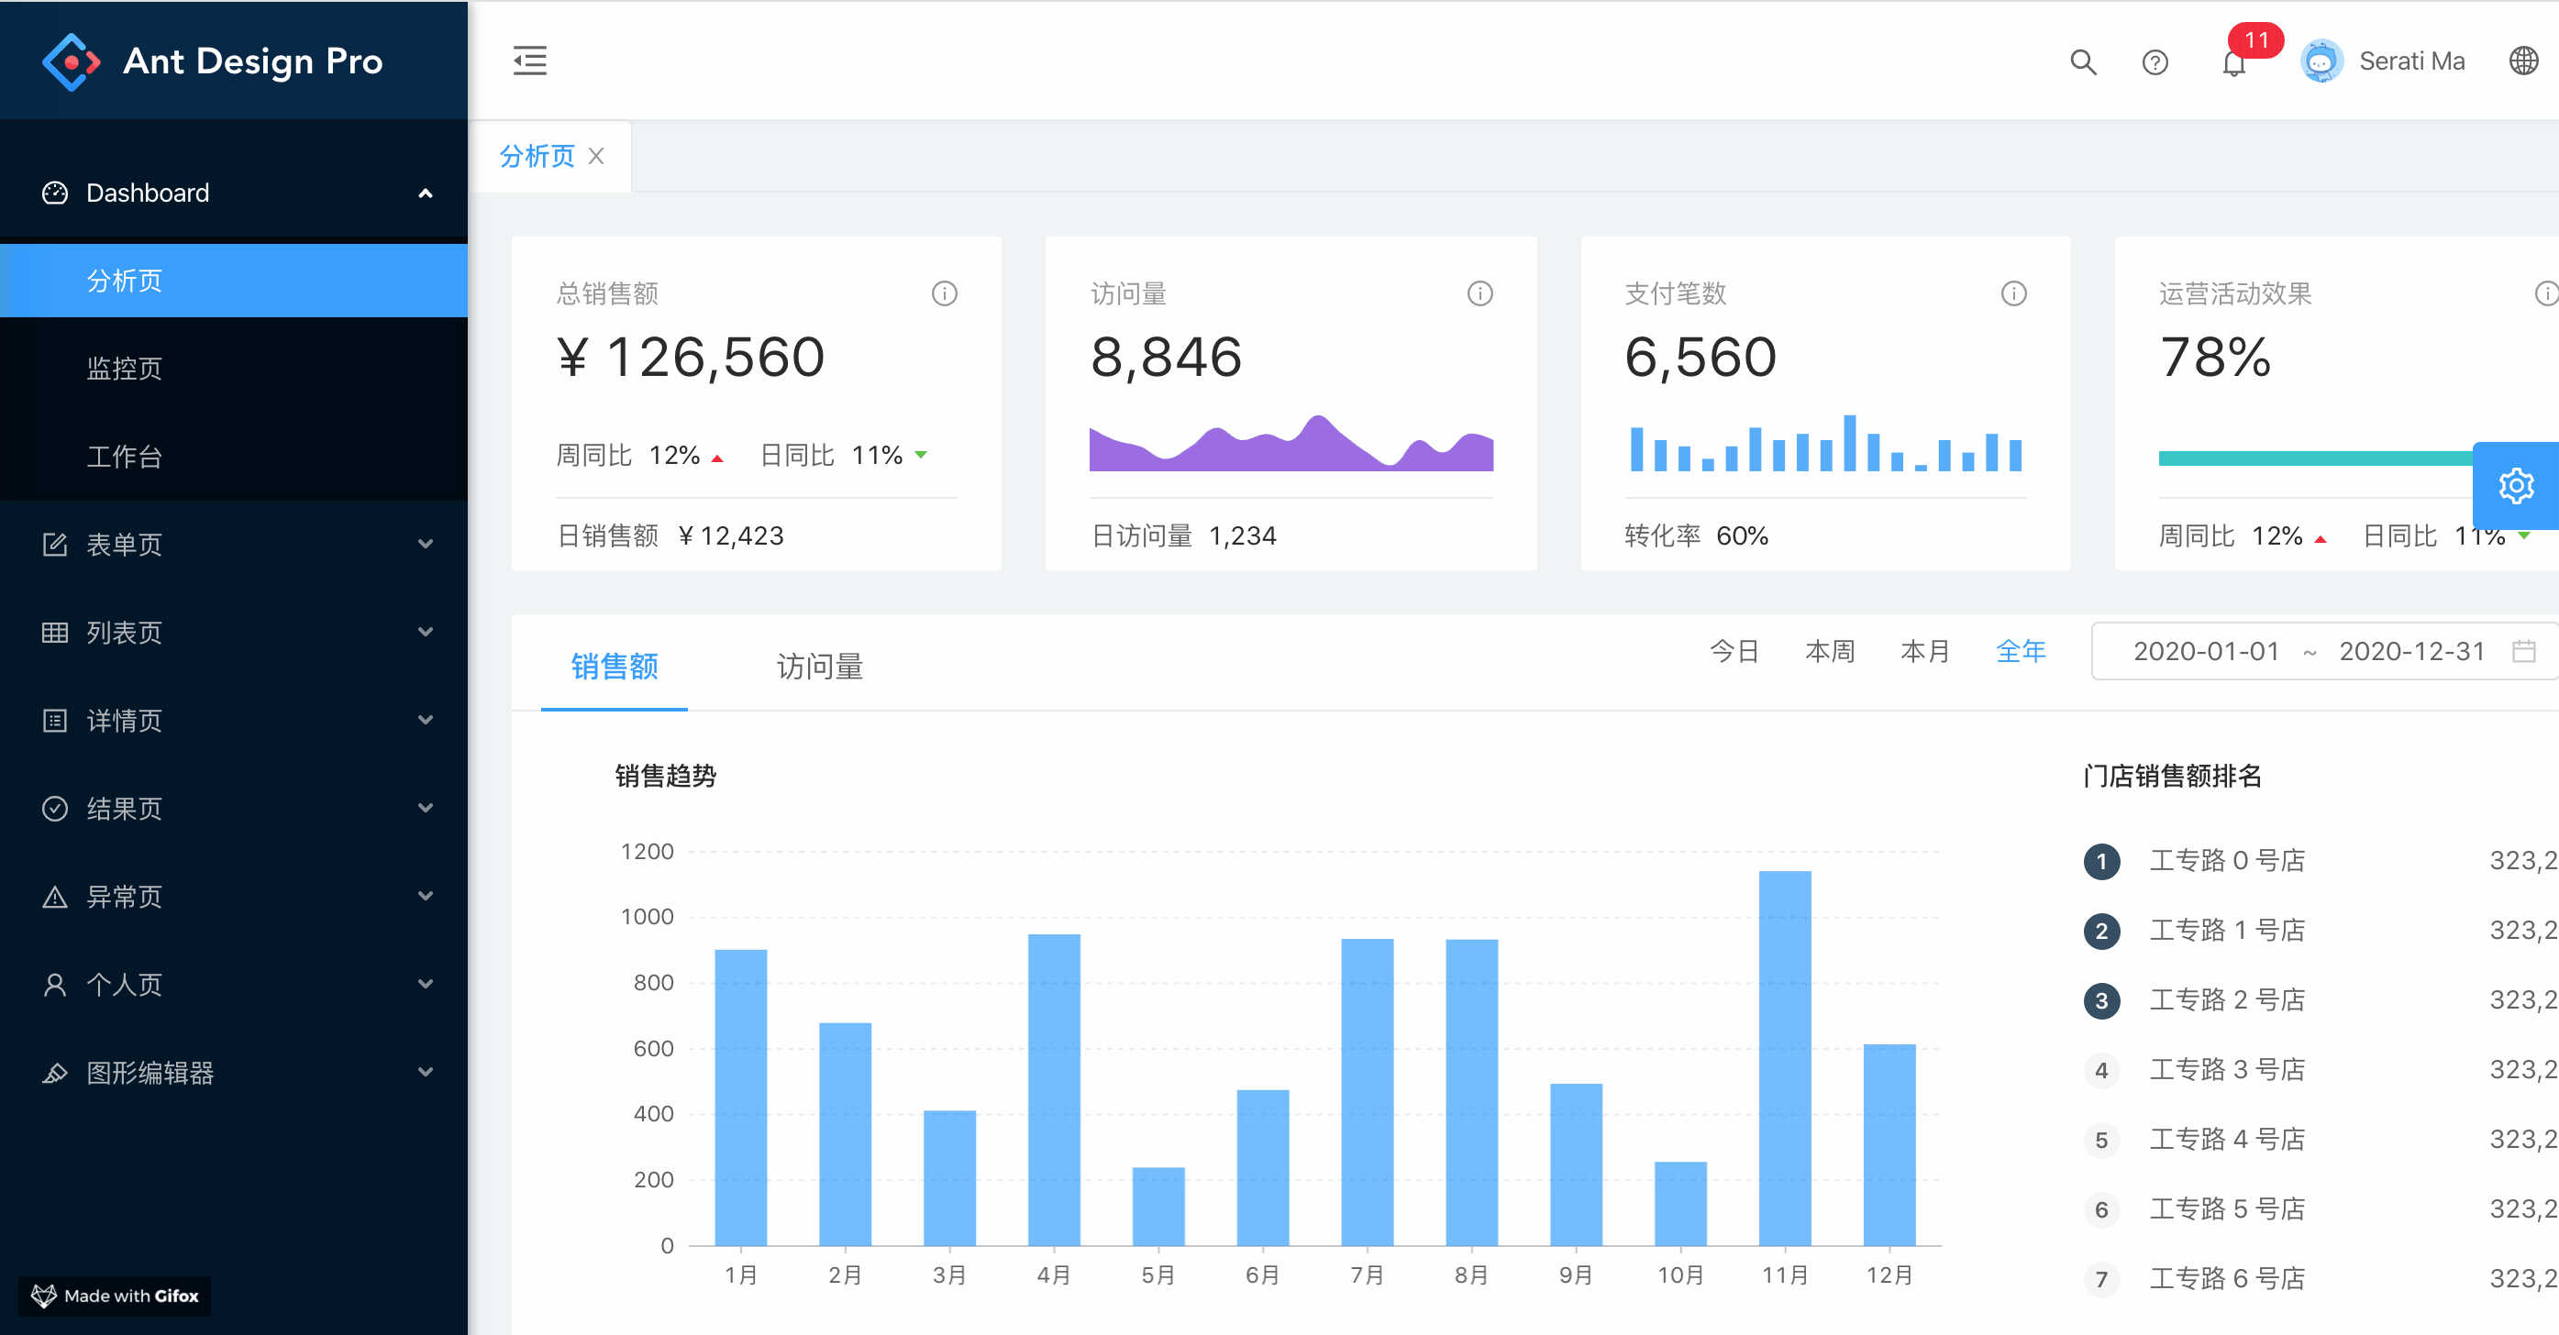Click the info icon on 总销售额 card

944,293
